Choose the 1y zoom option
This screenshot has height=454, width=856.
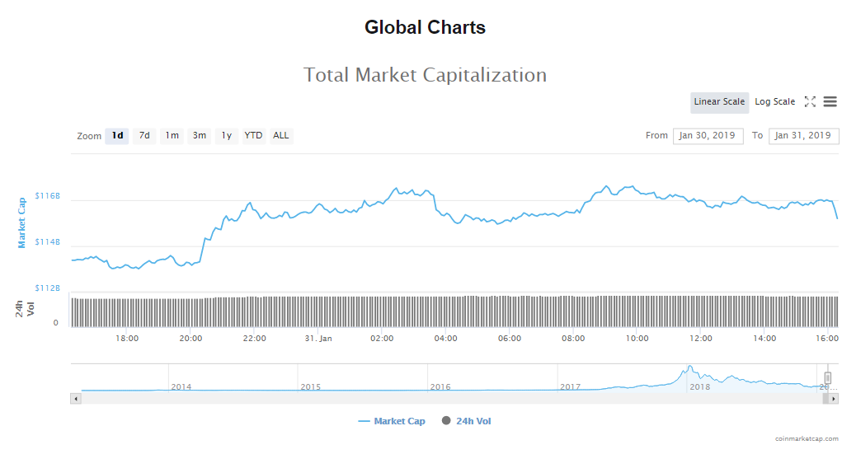[x=226, y=136]
